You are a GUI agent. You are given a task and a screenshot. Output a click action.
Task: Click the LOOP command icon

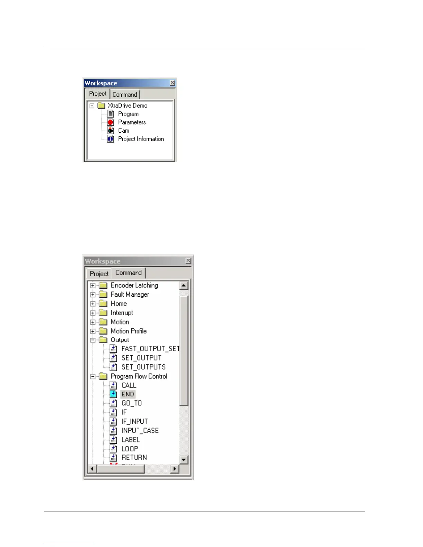pyautogui.click(x=113, y=449)
